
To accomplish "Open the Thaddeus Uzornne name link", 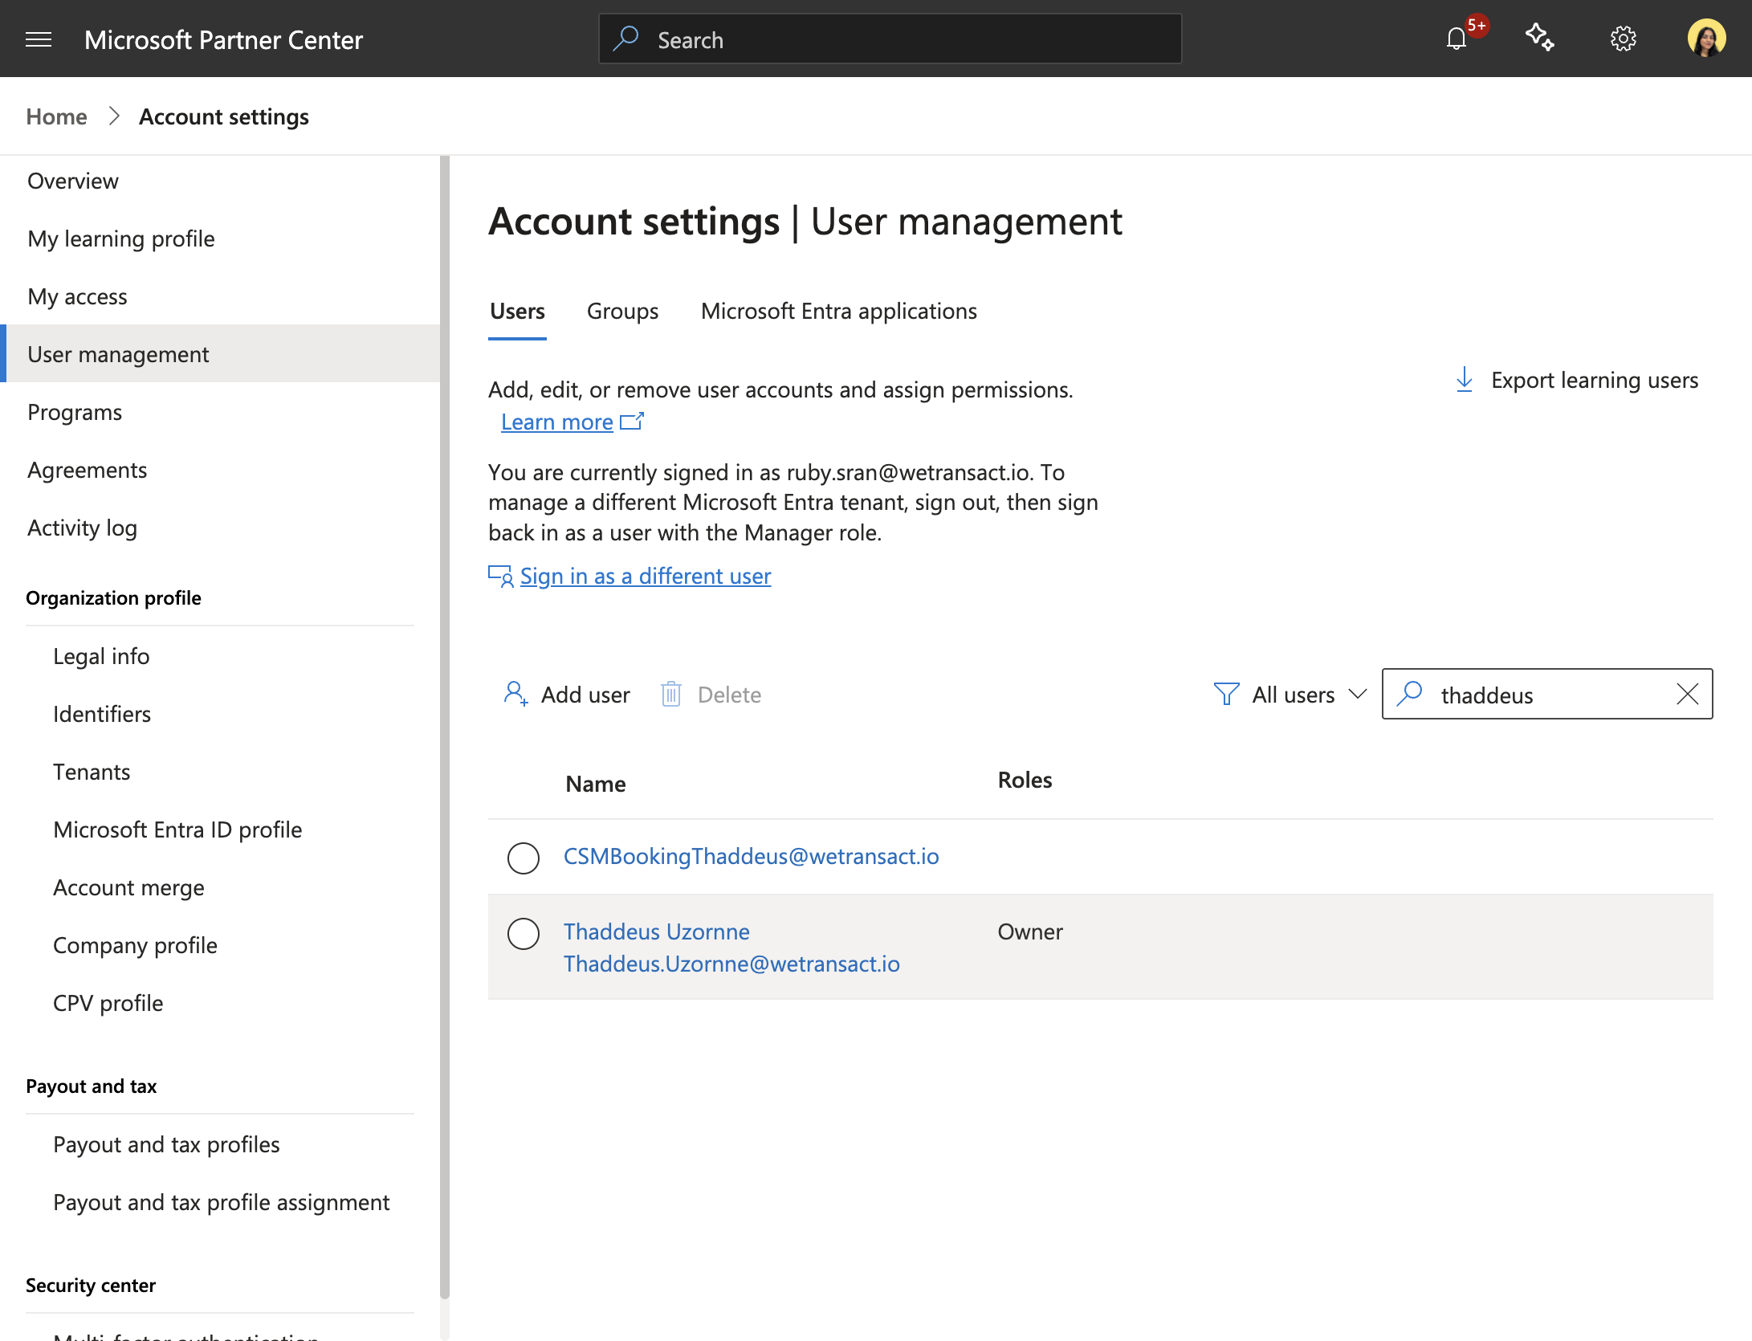I will tap(657, 931).
